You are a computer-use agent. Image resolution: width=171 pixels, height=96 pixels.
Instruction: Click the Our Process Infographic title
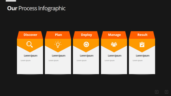click(36, 8)
